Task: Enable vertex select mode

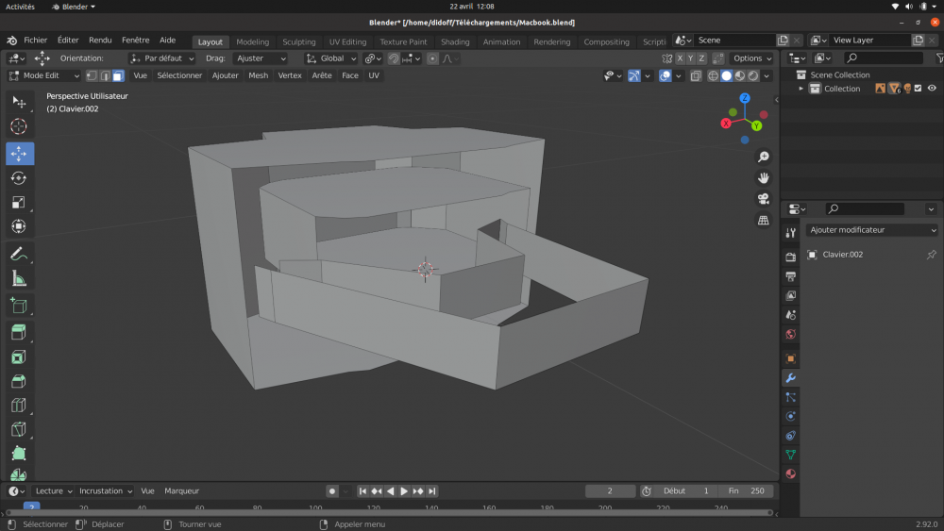Action: point(92,75)
